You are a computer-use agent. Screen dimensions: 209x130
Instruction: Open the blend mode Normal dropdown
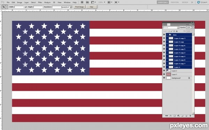tap(171, 27)
